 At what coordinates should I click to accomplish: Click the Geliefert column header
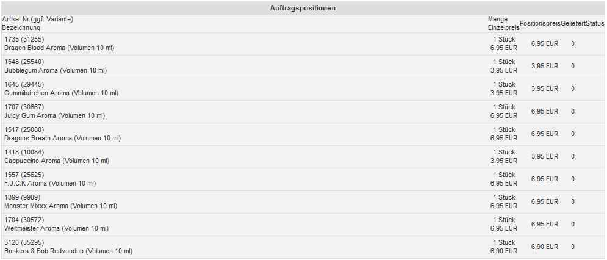[573, 23]
